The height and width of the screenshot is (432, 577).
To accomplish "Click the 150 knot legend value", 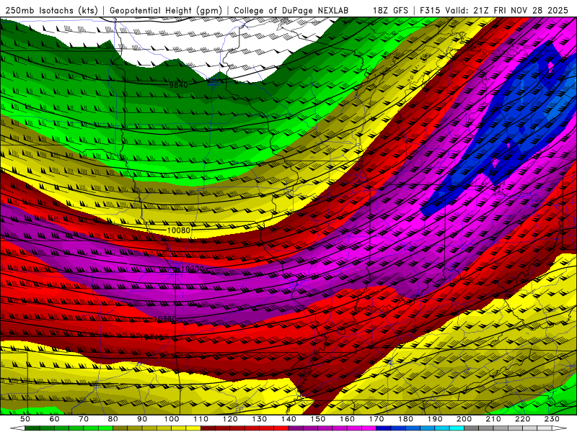I will tap(318, 419).
